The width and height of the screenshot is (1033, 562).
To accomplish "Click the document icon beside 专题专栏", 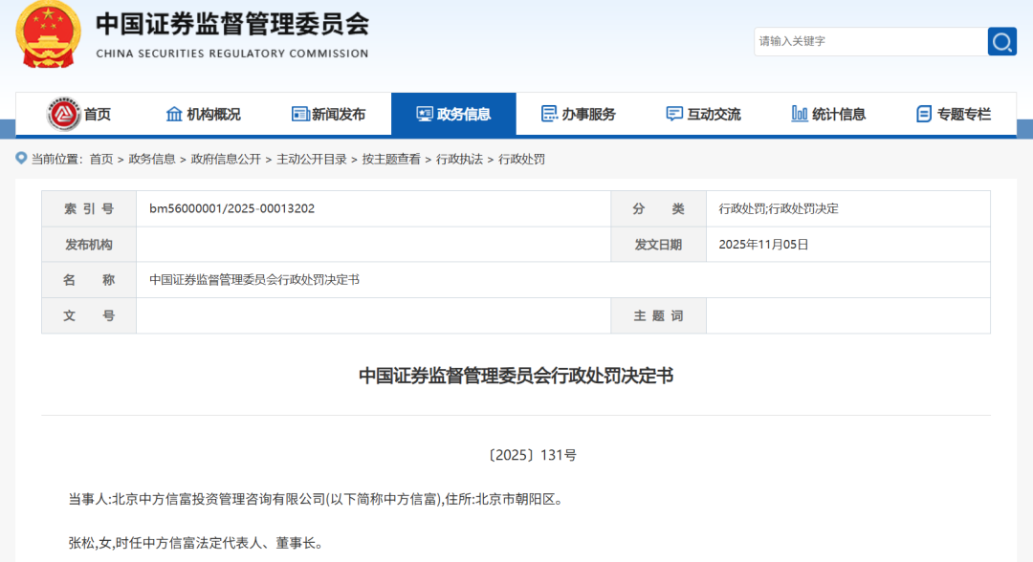I will (x=924, y=114).
